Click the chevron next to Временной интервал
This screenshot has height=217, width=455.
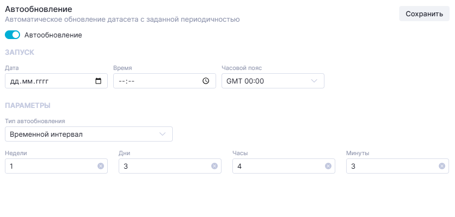(x=162, y=134)
